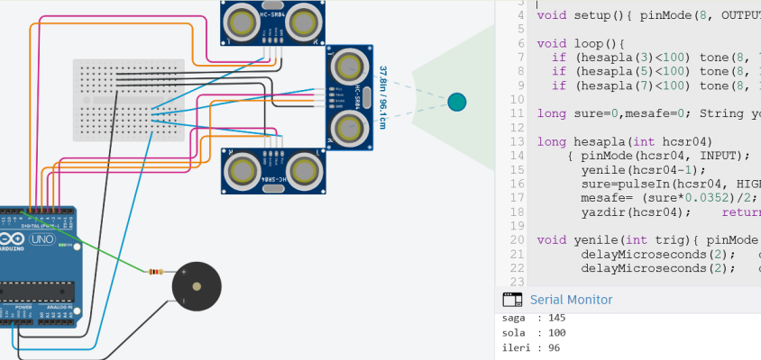Click the Serial Monitor window icon
This screenshot has width=761, height=360.
coord(512,300)
